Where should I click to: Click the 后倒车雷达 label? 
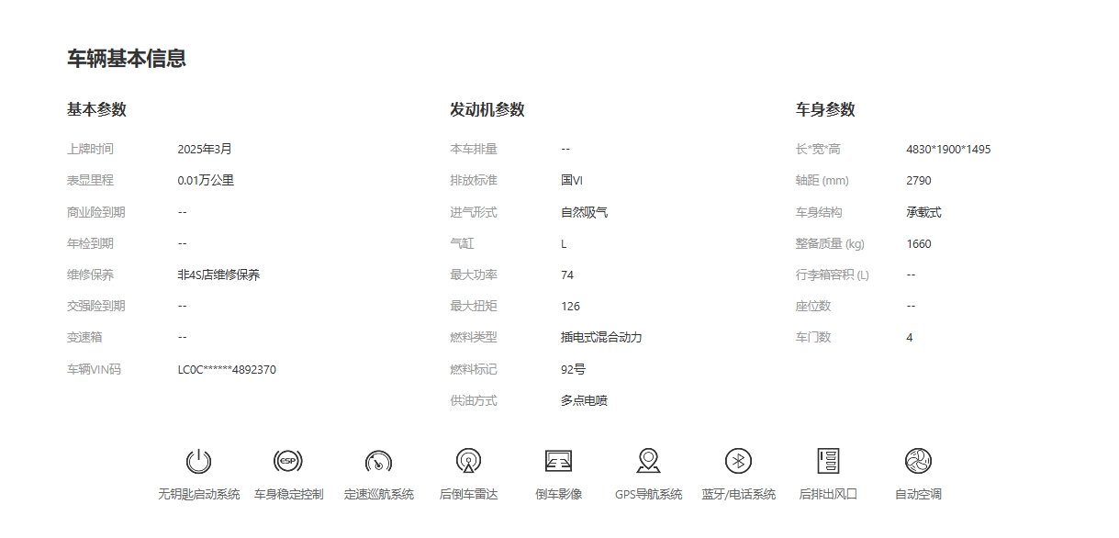[x=468, y=494]
